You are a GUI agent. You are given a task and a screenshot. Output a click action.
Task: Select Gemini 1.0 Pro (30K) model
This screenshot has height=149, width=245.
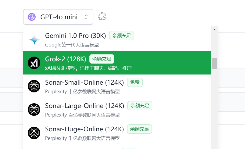[x=117, y=39]
